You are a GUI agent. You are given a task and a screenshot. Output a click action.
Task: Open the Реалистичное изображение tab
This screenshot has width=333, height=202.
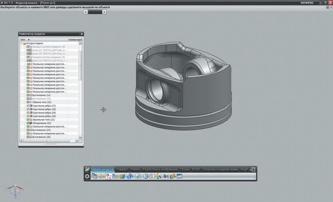[160, 169]
